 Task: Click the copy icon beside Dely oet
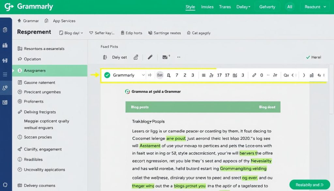[136, 57]
